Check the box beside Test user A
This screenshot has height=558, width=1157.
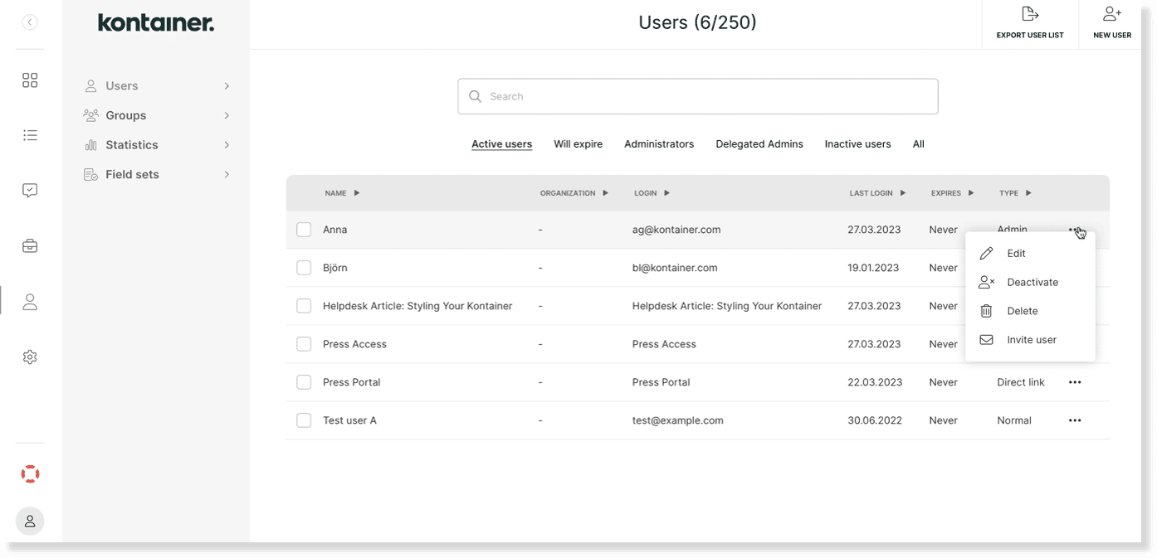[x=304, y=420]
